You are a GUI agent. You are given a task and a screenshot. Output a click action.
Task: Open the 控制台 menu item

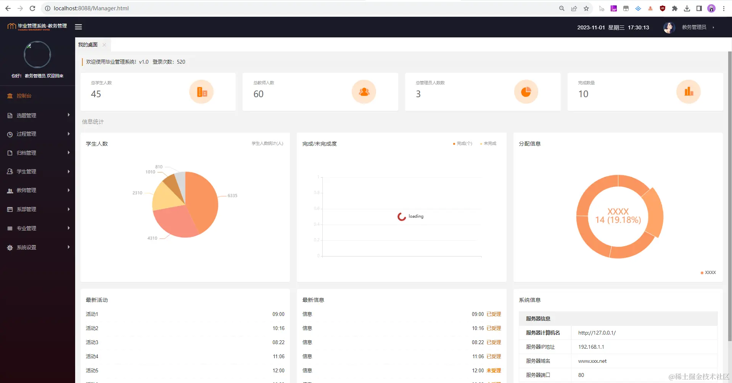37,96
